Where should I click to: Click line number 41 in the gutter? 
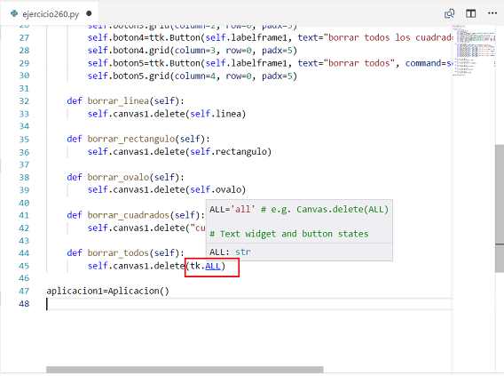coord(24,215)
